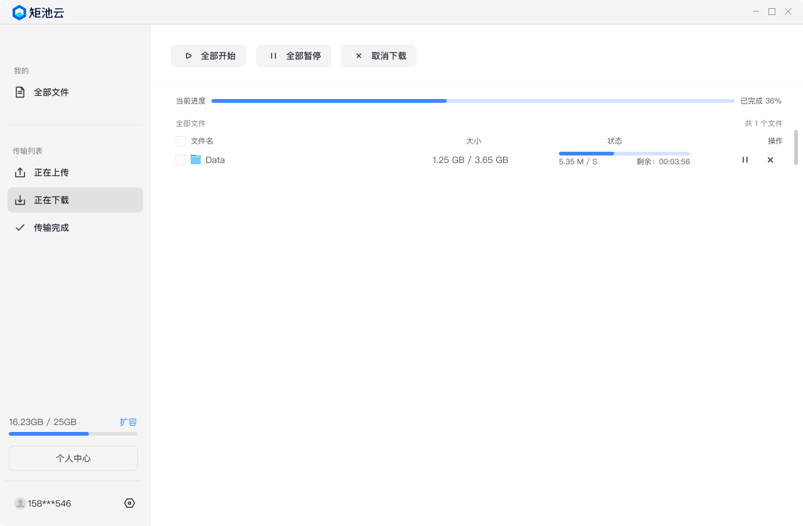The width and height of the screenshot is (803, 526).
Task: Open 全部文件 in sidebar
Action: 75,92
